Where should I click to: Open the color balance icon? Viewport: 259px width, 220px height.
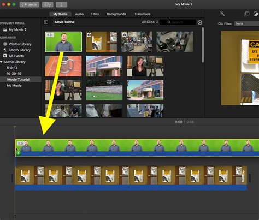[256, 14]
